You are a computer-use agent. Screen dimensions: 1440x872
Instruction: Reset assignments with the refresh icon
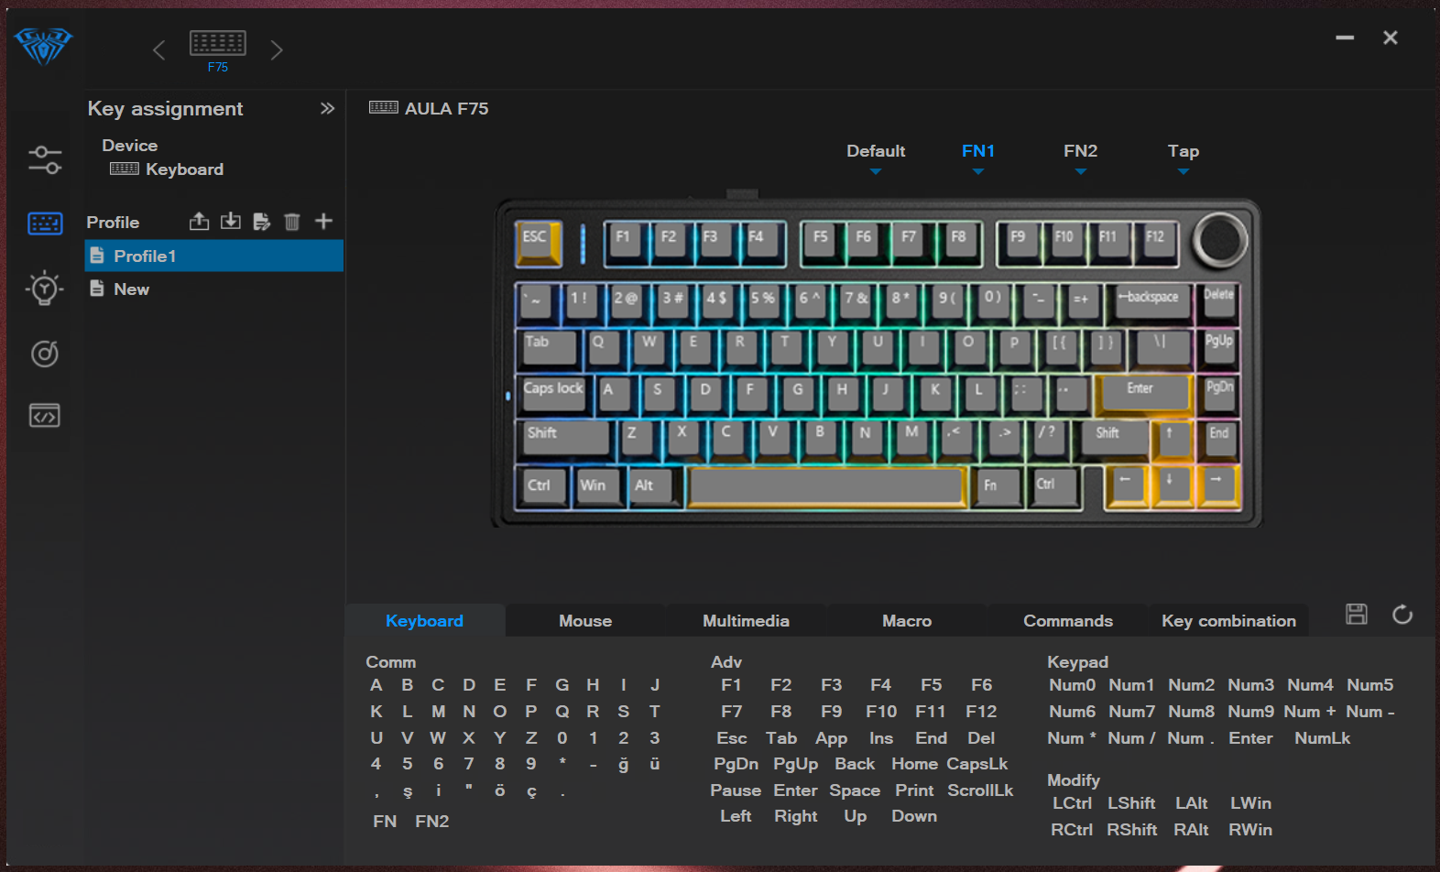click(1402, 615)
